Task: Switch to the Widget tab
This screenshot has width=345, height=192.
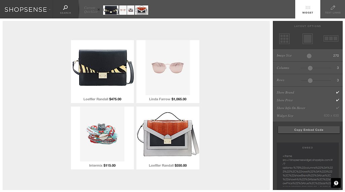Action: tap(308, 9)
